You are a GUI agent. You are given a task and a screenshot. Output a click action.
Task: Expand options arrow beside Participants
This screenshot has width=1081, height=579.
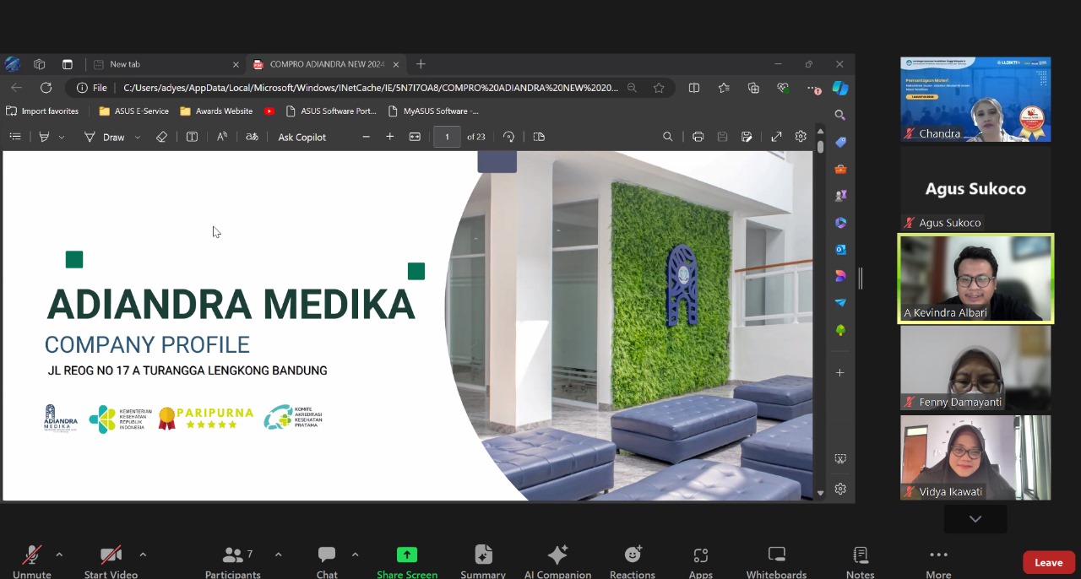pos(278,555)
